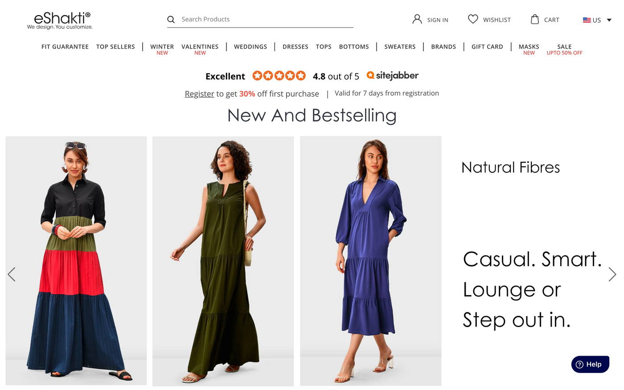
Task: Click the heart icon to open Wishlist
Action: (472, 19)
